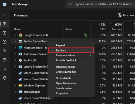Click the Spotify memory value 153.1 MB
135x104 pixels.
click(117, 60)
